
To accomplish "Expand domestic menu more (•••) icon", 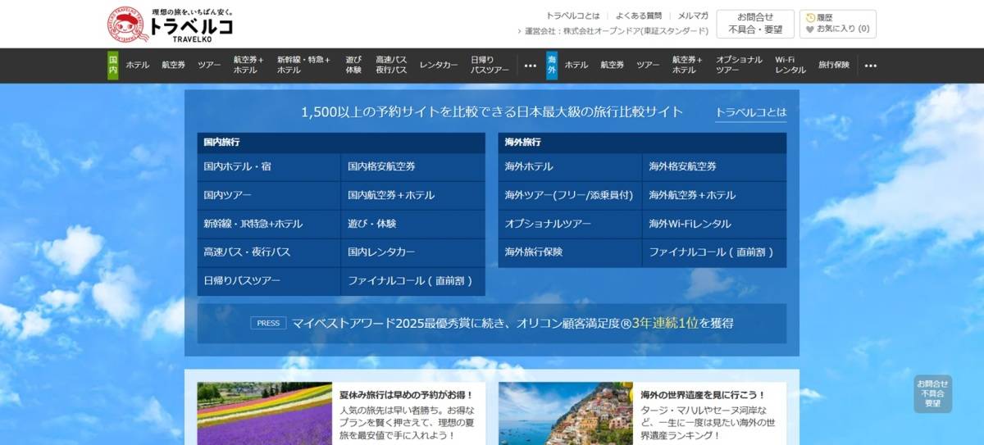I will coord(531,66).
